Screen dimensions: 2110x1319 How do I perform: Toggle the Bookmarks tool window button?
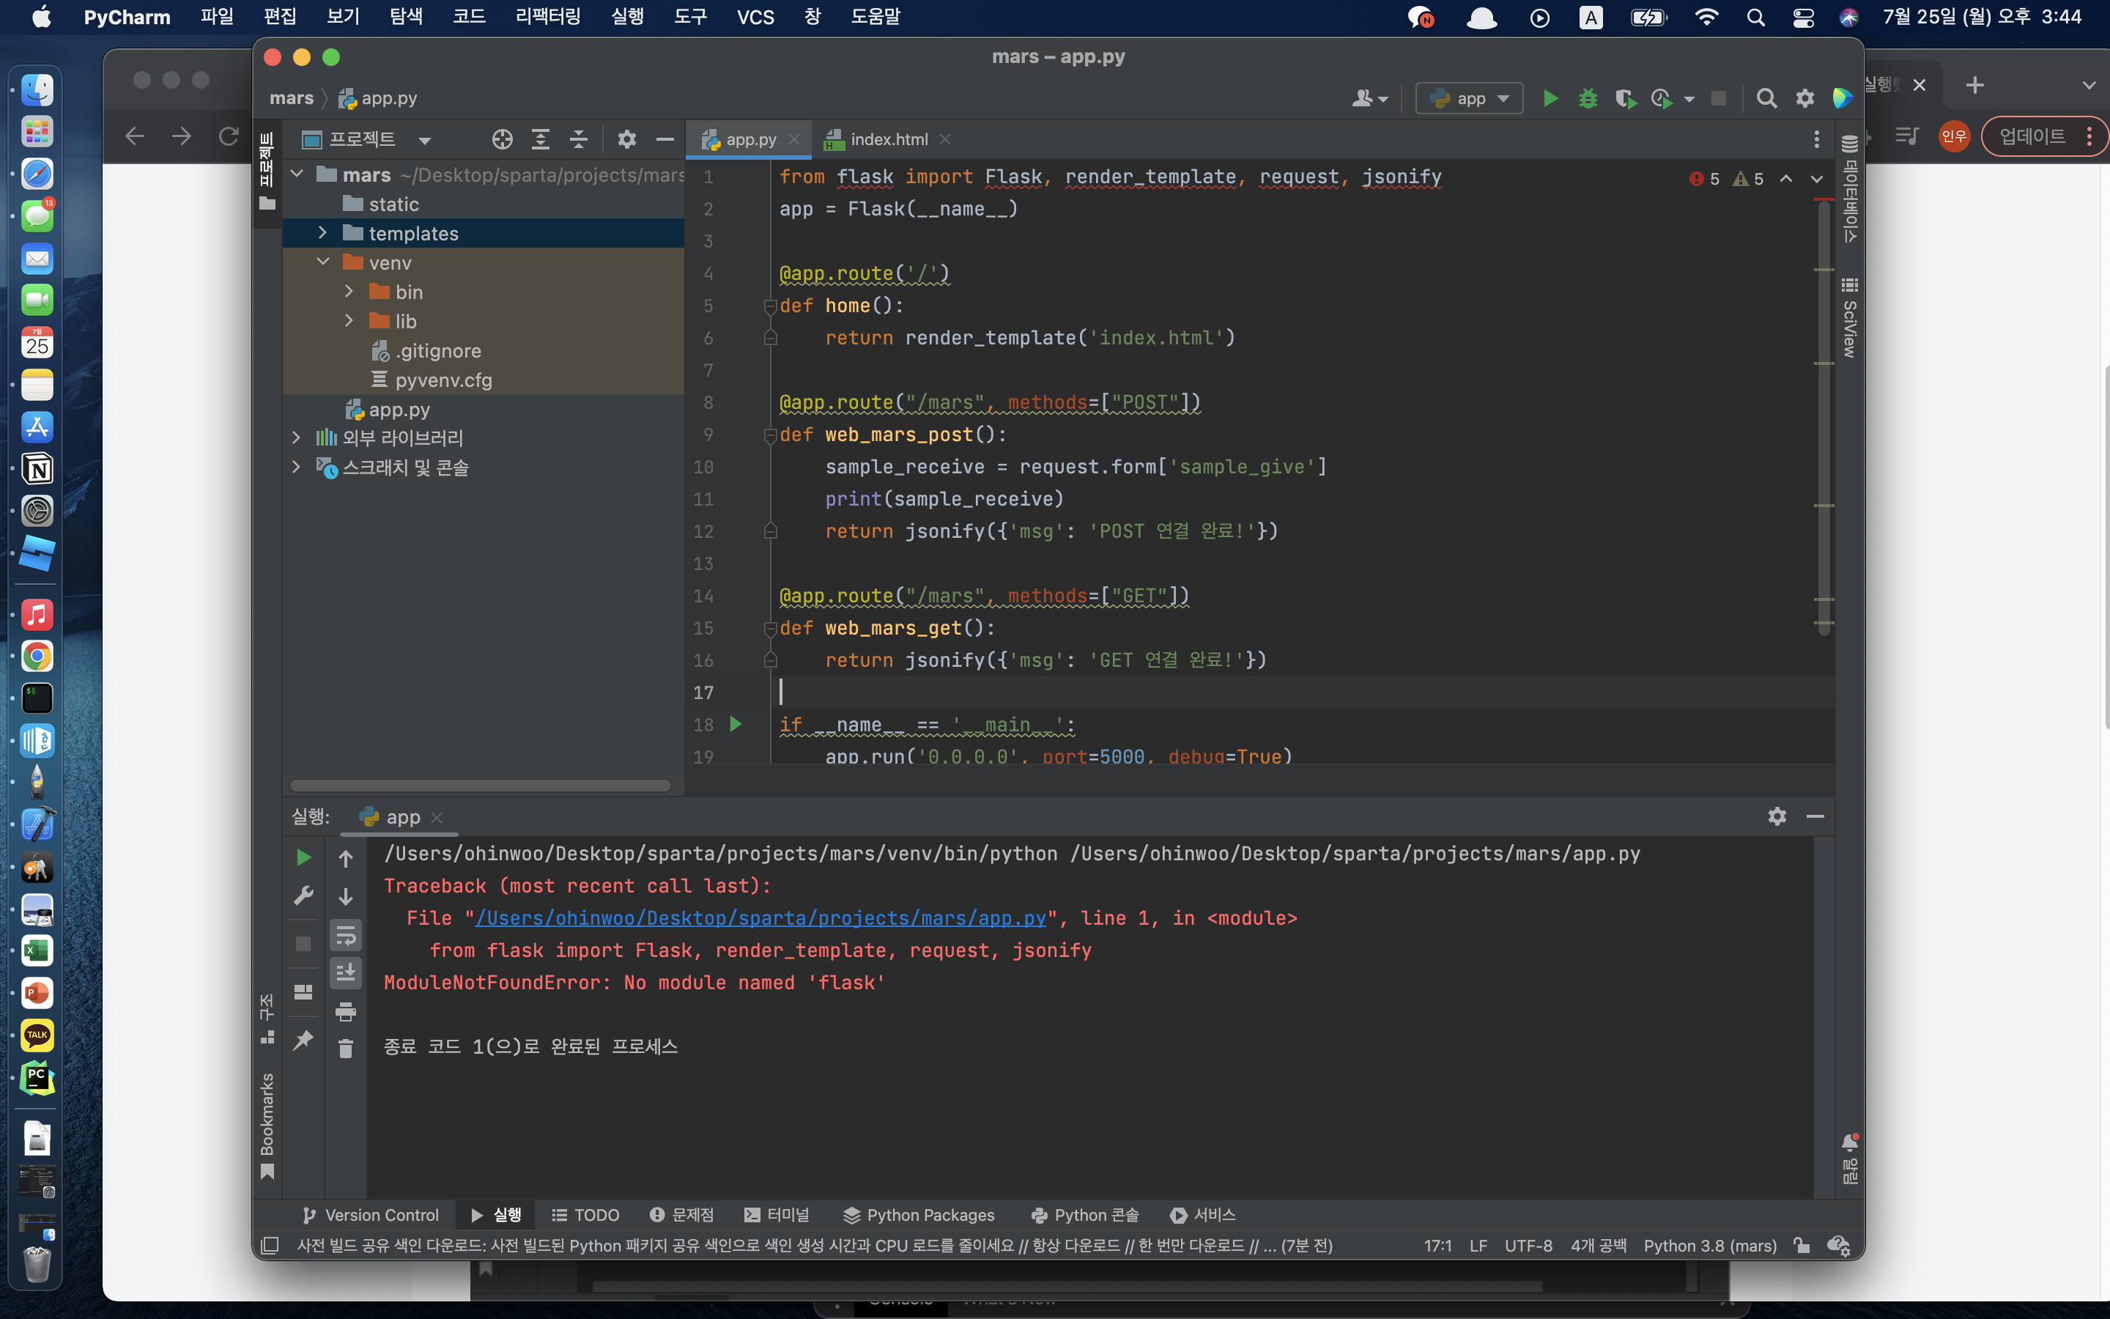click(x=267, y=1126)
